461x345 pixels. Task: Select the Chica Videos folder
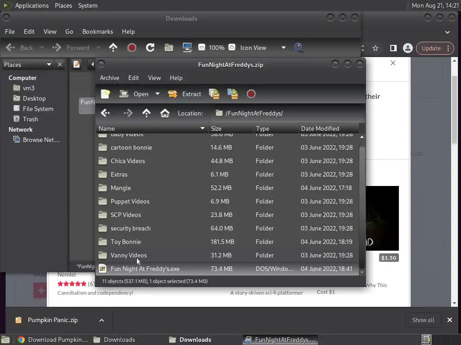pyautogui.click(x=227, y=161)
